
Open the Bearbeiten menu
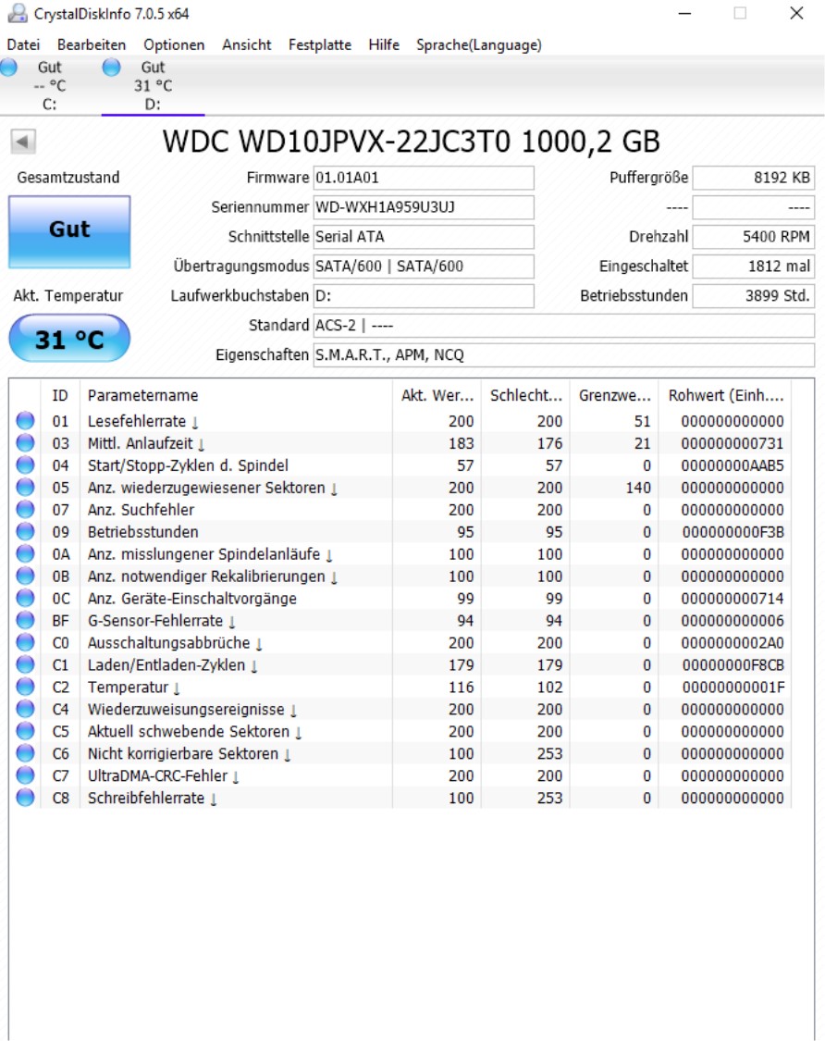(x=92, y=44)
